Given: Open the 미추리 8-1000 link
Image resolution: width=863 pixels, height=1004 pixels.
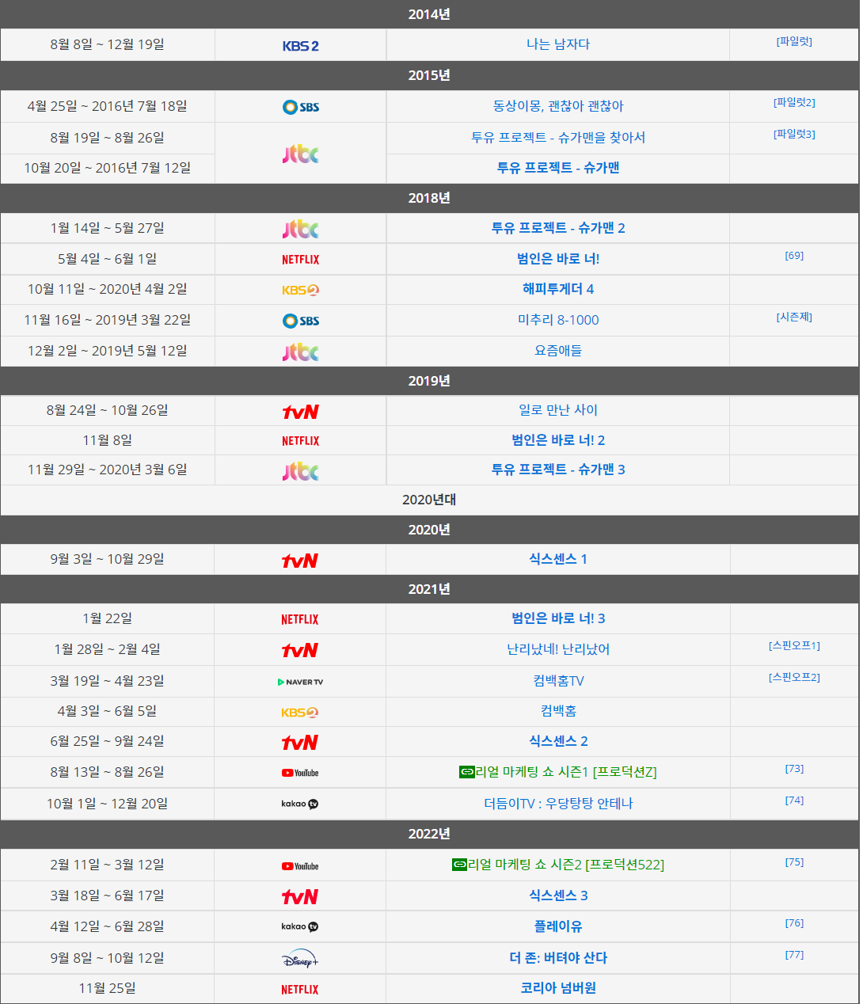Looking at the screenshot, I should pyautogui.click(x=558, y=320).
